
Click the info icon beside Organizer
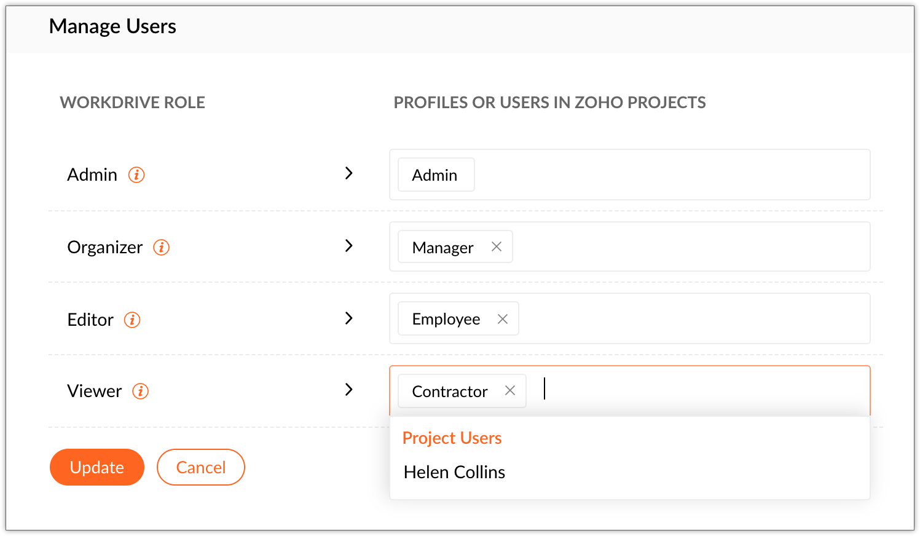pyautogui.click(x=162, y=248)
